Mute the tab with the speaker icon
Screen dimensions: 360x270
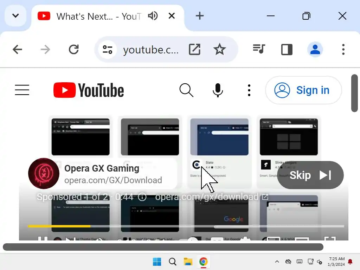[x=153, y=16]
